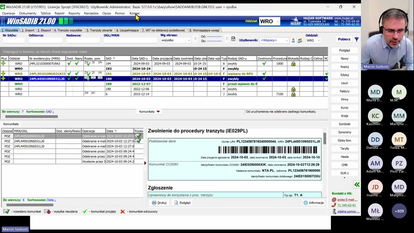Click the Nr SADu input field
This screenshot has height=233, width=414.
click(x=14, y=40)
